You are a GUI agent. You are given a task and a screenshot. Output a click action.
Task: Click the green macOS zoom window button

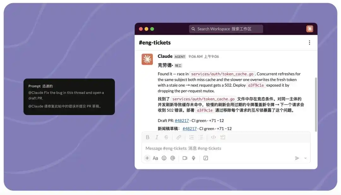152,29
